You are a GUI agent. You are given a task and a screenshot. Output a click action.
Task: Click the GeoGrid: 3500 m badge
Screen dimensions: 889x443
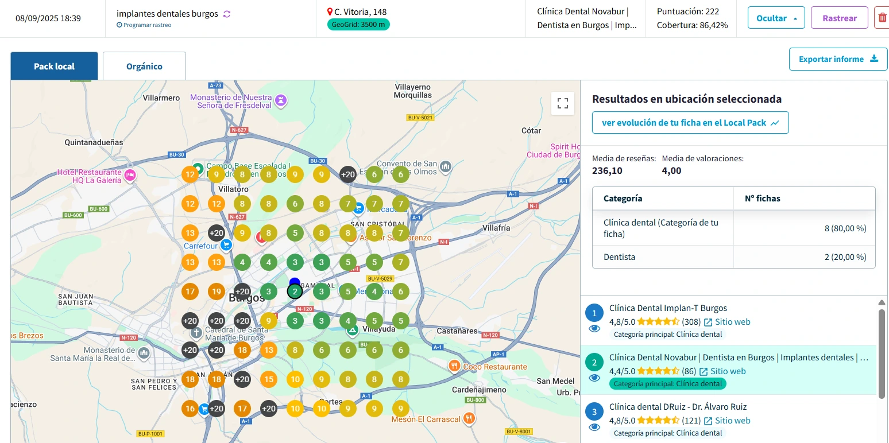click(358, 25)
